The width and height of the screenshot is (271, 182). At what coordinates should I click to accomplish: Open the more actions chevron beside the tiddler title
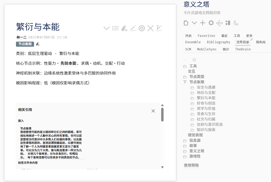coord(106,28)
